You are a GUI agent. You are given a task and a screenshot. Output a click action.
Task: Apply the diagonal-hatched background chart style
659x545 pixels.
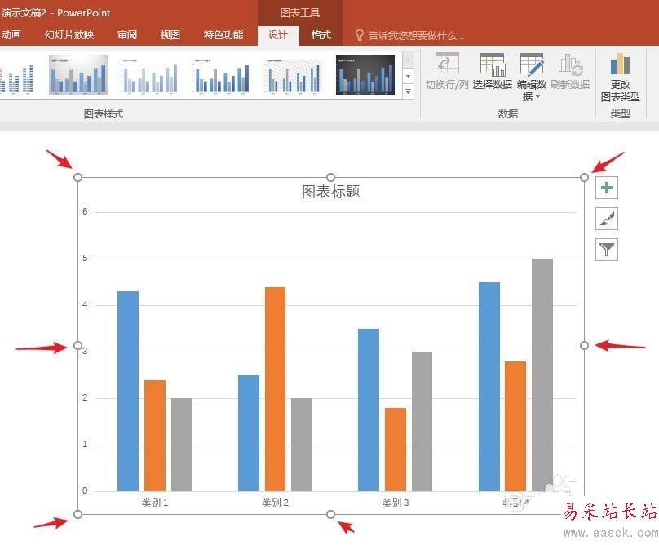(x=294, y=76)
